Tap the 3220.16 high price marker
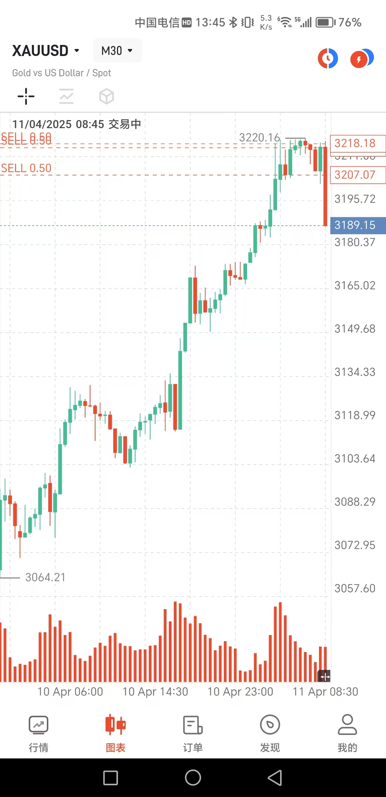Screen dimensions: 386x797 click(259, 138)
